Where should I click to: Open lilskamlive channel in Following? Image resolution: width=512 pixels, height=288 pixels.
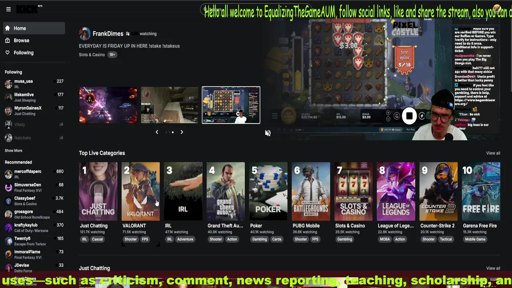click(x=34, y=97)
